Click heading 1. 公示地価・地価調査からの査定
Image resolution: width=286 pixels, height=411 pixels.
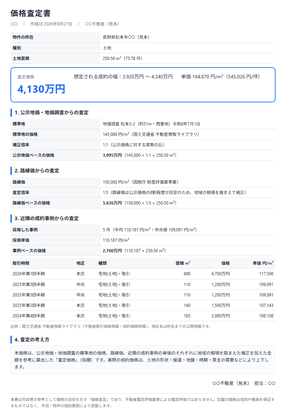(51, 113)
